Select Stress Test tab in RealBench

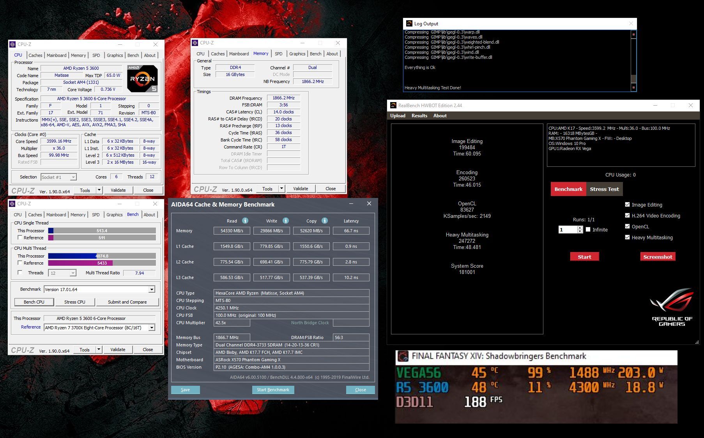coord(604,189)
